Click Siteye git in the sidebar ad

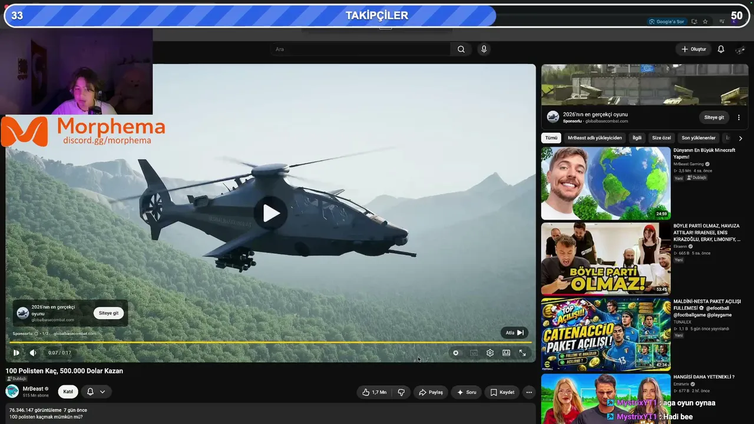point(714,117)
